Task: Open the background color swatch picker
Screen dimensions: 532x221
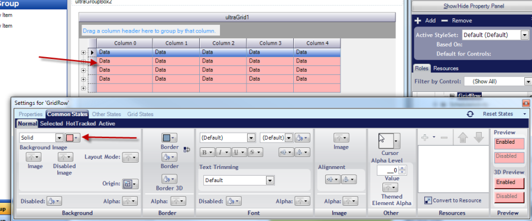Action: pyautogui.click(x=73, y=138)
